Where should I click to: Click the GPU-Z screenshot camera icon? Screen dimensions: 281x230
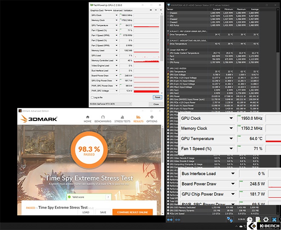(x=151, y=10)
